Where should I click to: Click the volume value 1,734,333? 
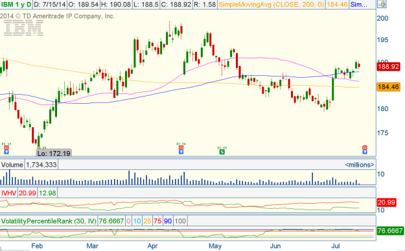tap(41, 165)
